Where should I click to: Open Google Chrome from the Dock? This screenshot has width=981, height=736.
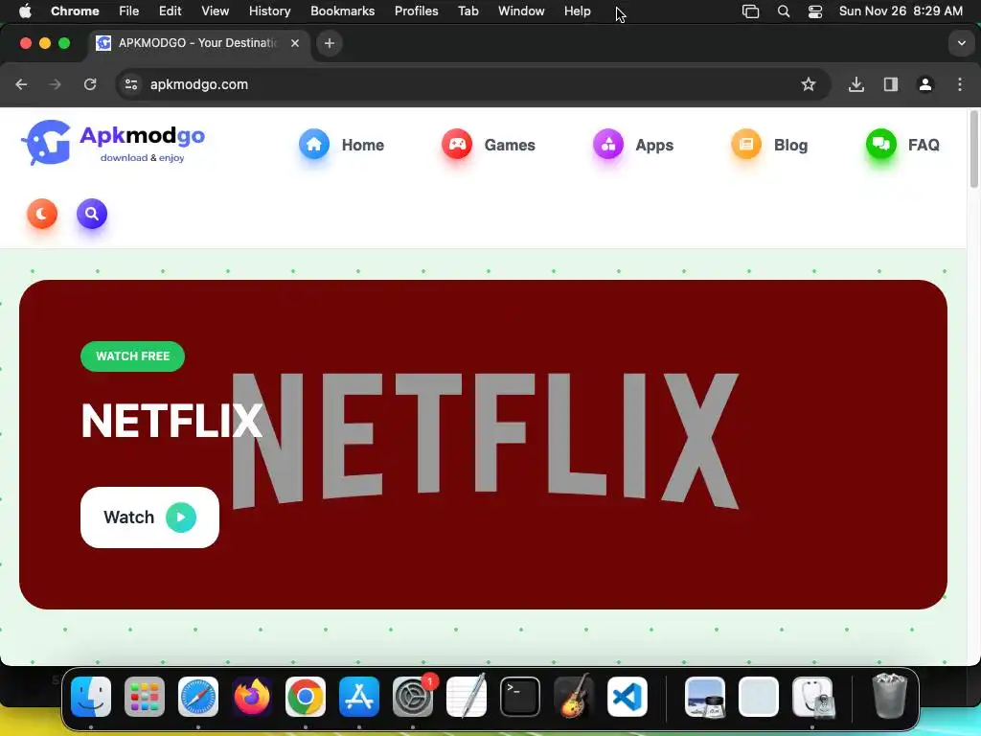tap(306, 697)
